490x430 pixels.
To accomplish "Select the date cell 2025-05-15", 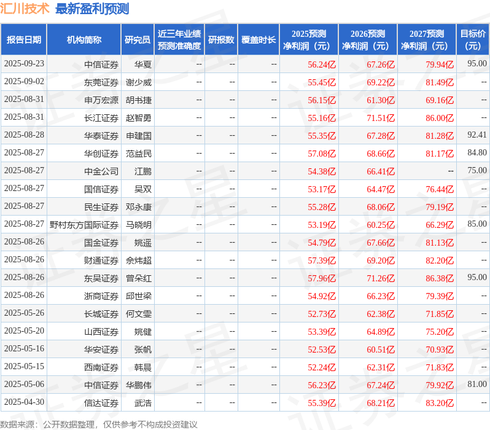I will click(x=24, y=367).
